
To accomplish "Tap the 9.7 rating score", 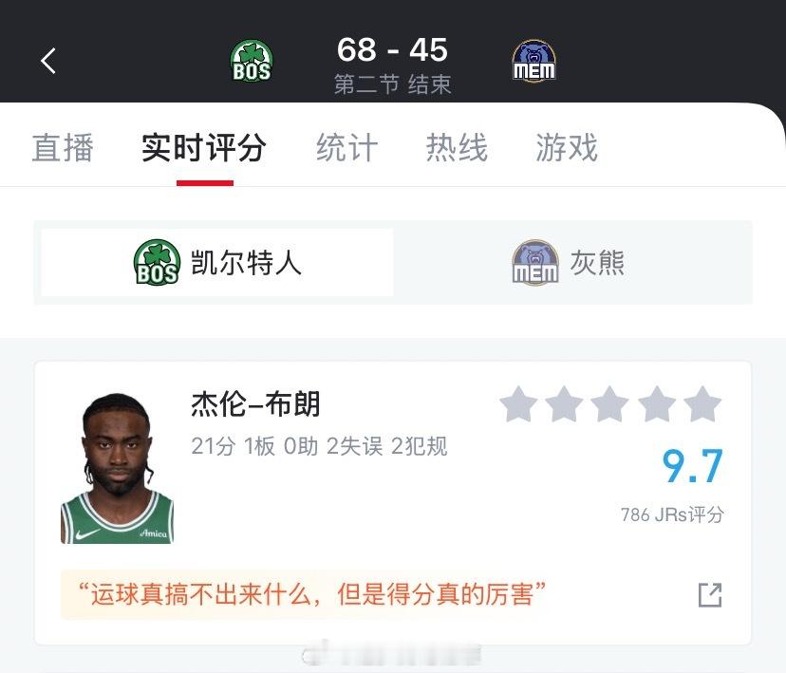I will (692, 466).
